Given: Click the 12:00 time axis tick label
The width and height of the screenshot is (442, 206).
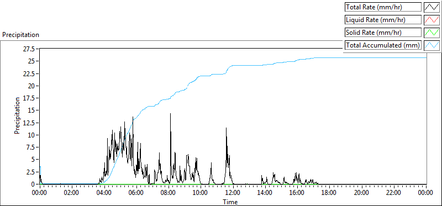Looking at the screenshot, I should [x=233, y=193].
